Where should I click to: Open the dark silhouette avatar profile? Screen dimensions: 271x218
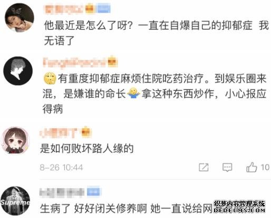pyautogui.click(x=18, y=71)
